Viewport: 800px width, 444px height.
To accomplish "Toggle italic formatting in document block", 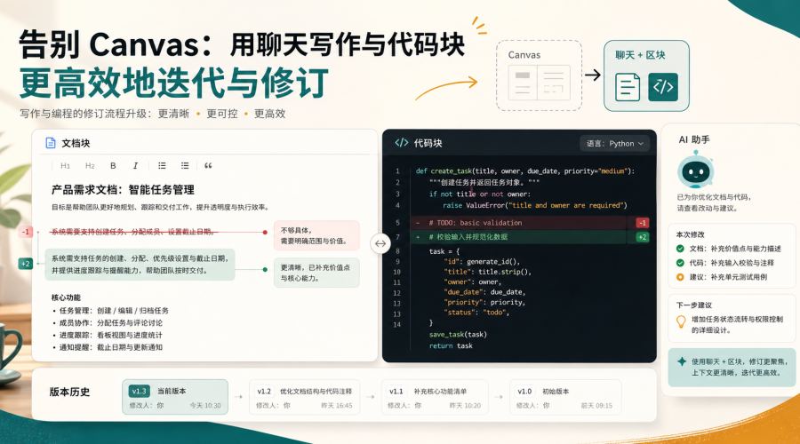I will (135, 166).
